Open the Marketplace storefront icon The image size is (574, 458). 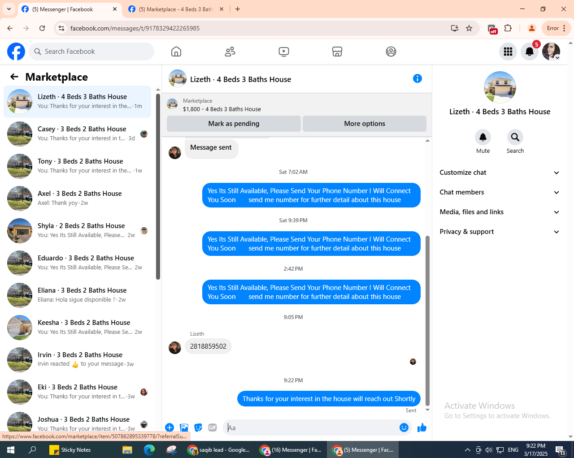(x=337, y=52)
